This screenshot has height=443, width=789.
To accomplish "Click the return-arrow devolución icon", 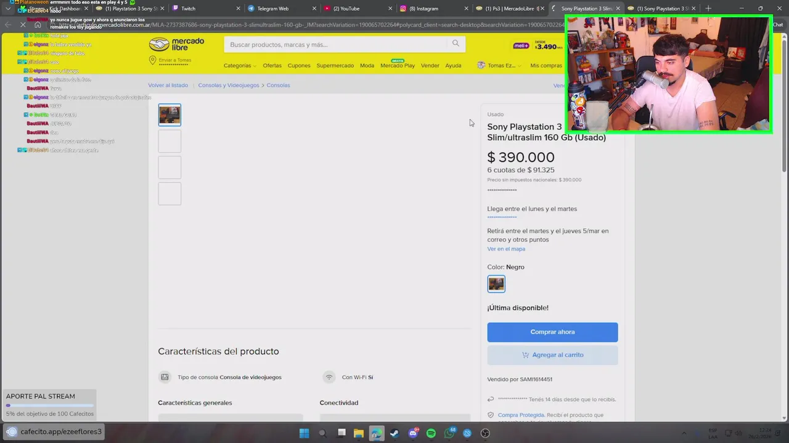I will tap(491, 399).
